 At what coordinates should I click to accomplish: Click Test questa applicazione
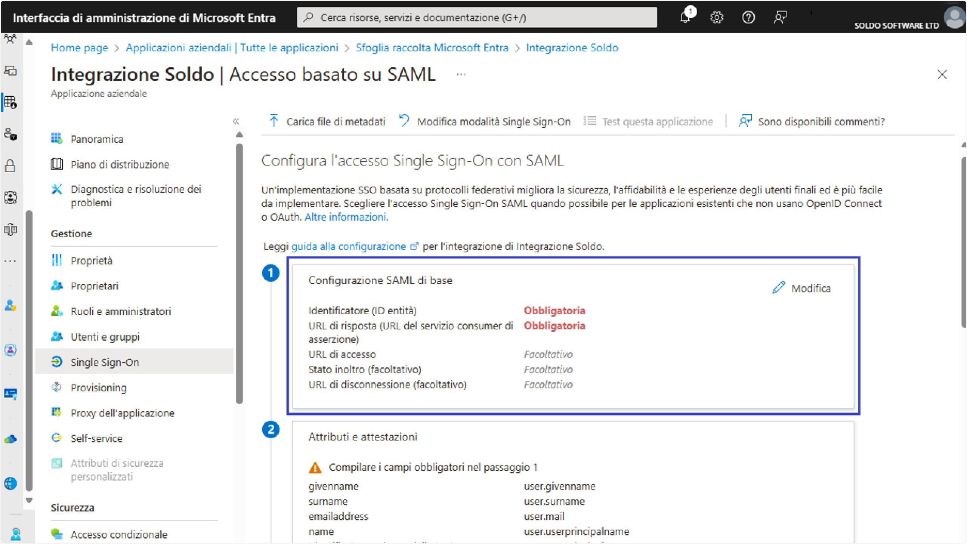click(x=648, y=121)
